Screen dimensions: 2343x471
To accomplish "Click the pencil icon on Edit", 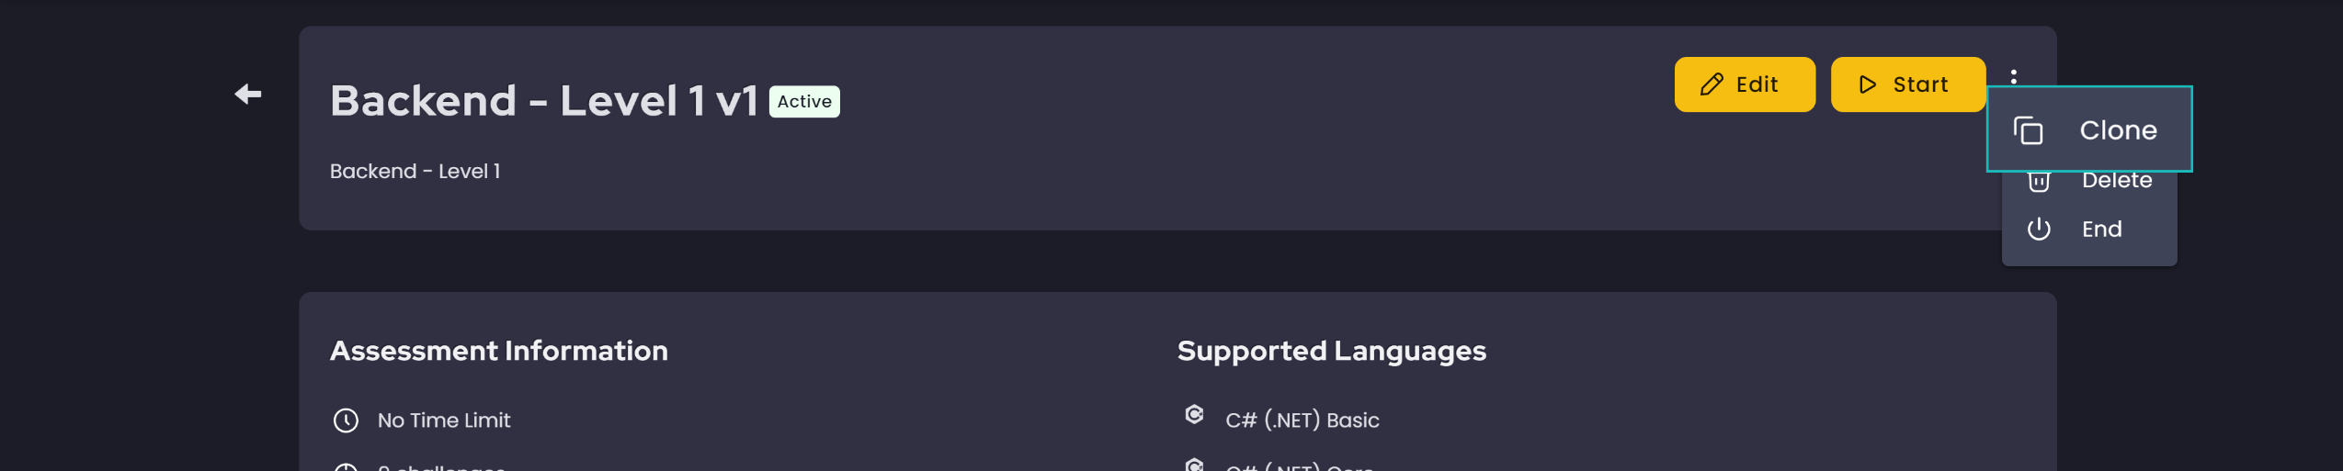I will [x=1711, y=84].
